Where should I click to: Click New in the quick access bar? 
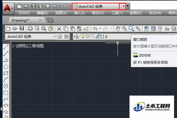tap(19, 6)
